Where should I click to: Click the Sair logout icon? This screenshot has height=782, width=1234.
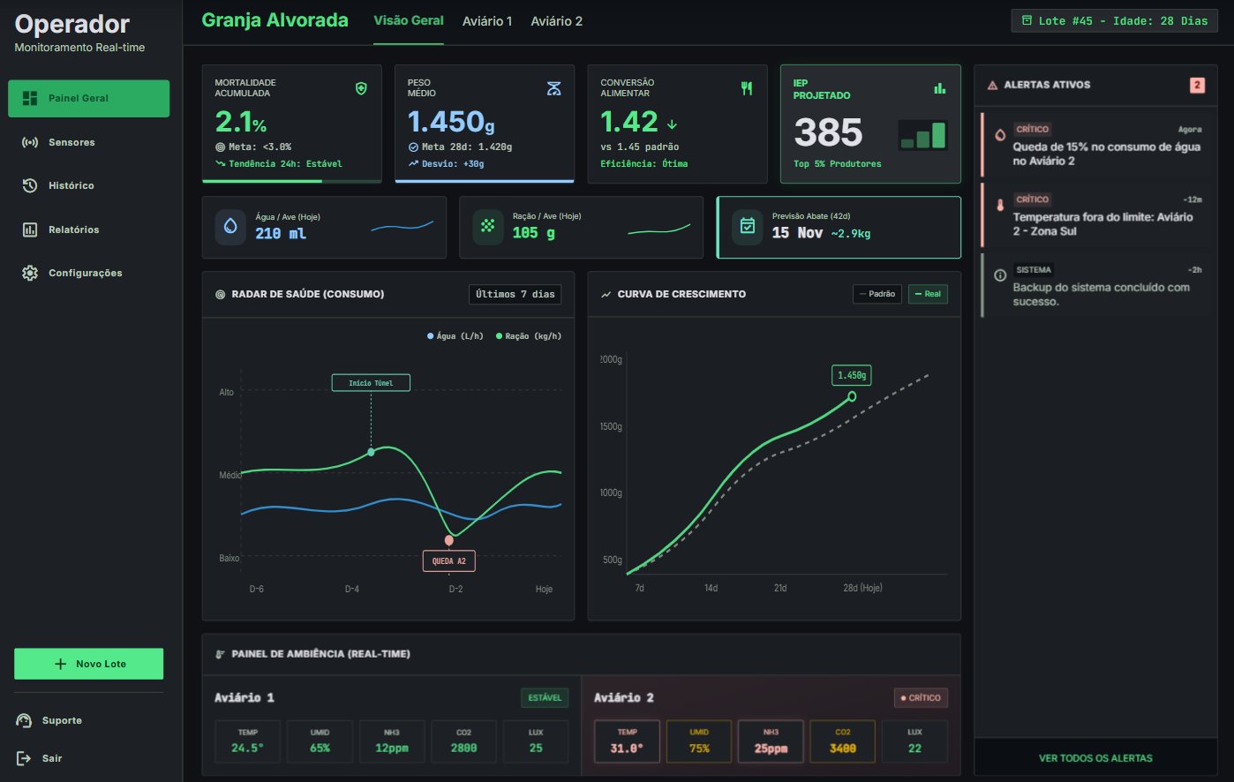[x=24, y=758]
